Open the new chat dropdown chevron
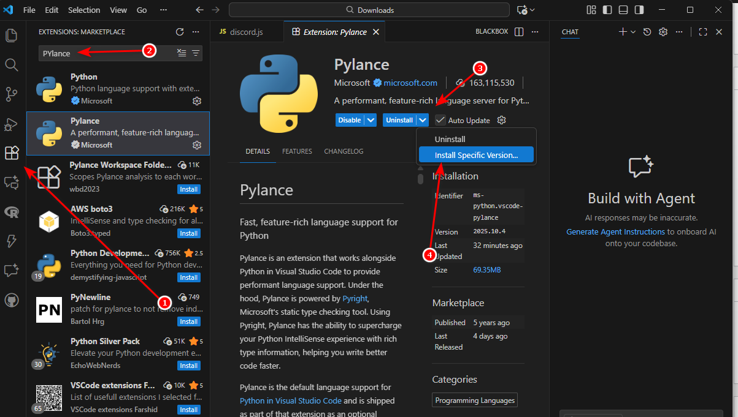The height and width of the screenshot is (417, 738). 633,32
